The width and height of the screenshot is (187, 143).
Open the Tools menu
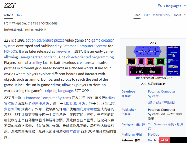point(177,15)
